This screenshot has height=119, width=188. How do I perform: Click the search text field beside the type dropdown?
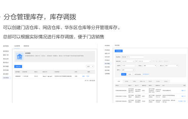point(137,57)
